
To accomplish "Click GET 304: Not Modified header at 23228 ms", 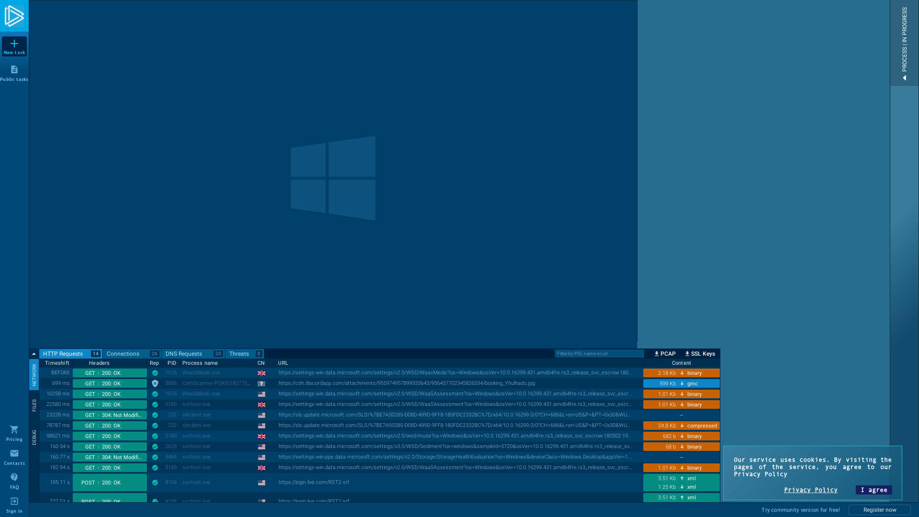I will 110,415.
